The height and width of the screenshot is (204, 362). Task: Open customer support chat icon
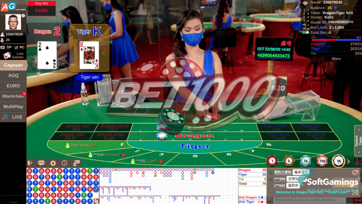coord(76,163)
